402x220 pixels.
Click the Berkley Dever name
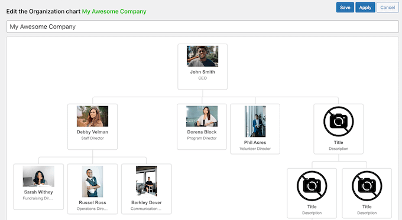[x=147, y=203]
